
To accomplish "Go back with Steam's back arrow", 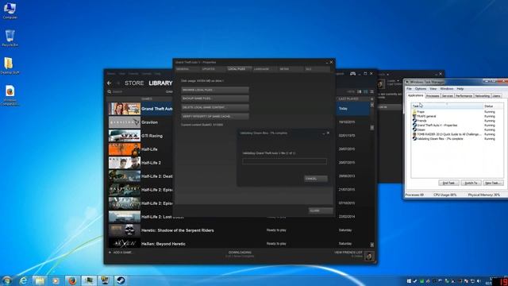I will (x=110, y=83).
